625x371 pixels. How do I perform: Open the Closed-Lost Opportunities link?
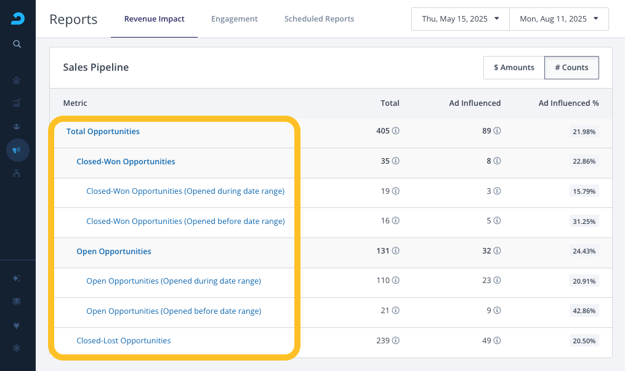pos(124,341)
